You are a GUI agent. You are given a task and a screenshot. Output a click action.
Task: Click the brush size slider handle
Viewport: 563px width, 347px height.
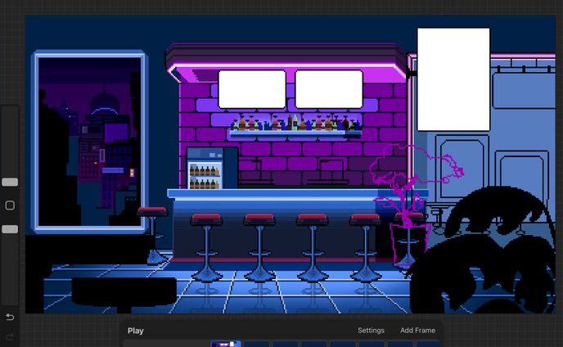(x=10, y=183)
